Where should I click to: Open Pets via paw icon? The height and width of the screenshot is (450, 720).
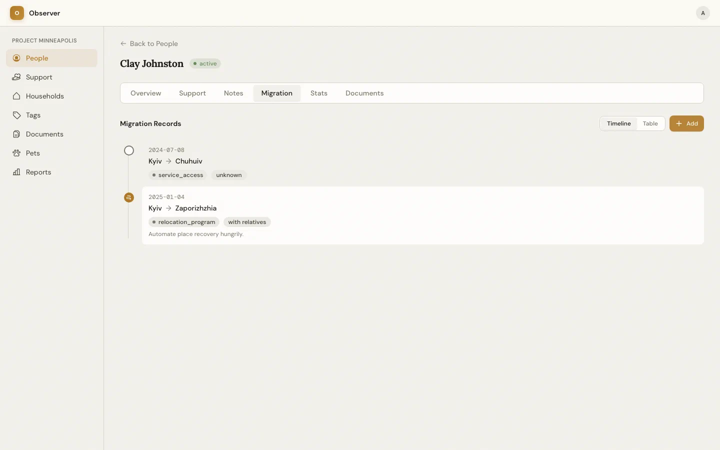16,153
